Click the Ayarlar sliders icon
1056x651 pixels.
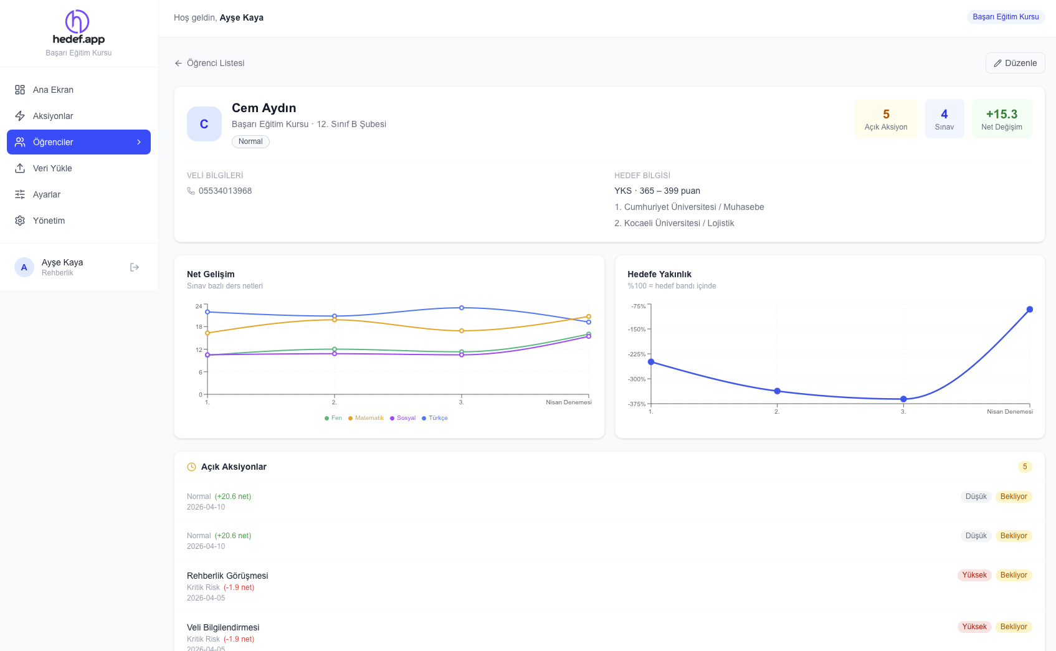20,194
